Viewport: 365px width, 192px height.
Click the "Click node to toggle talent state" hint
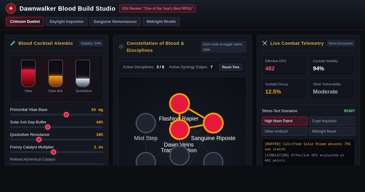(x=224, y=47)
